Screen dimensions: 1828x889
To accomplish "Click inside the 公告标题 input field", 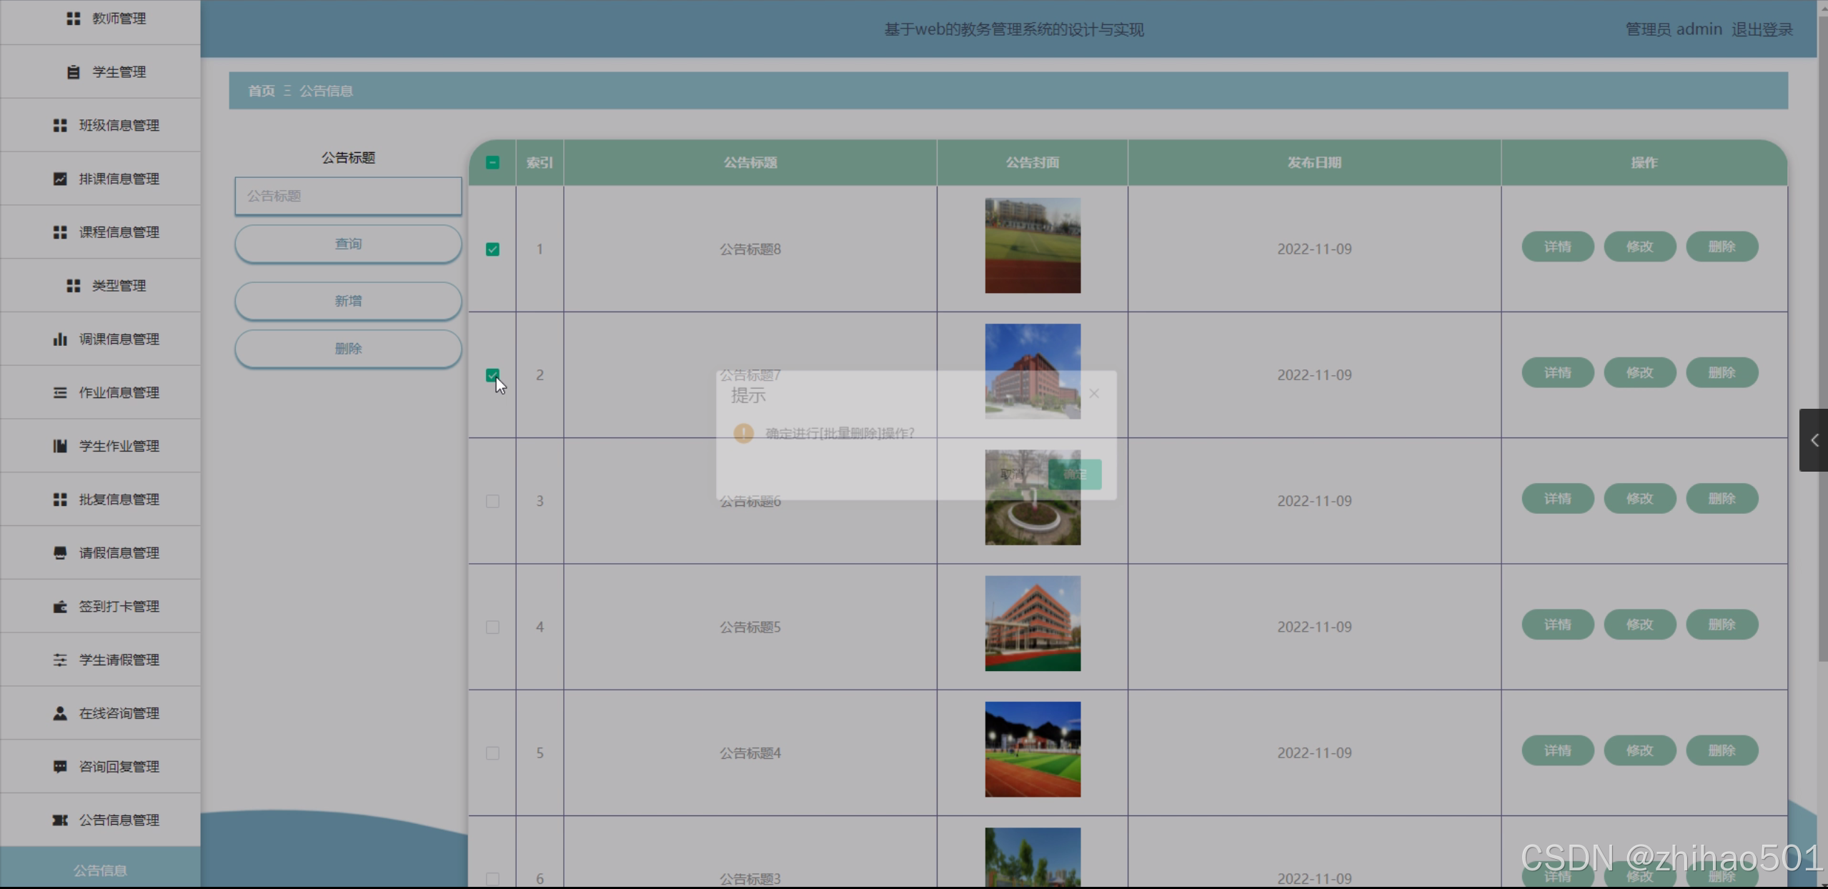I will (347, 196).
